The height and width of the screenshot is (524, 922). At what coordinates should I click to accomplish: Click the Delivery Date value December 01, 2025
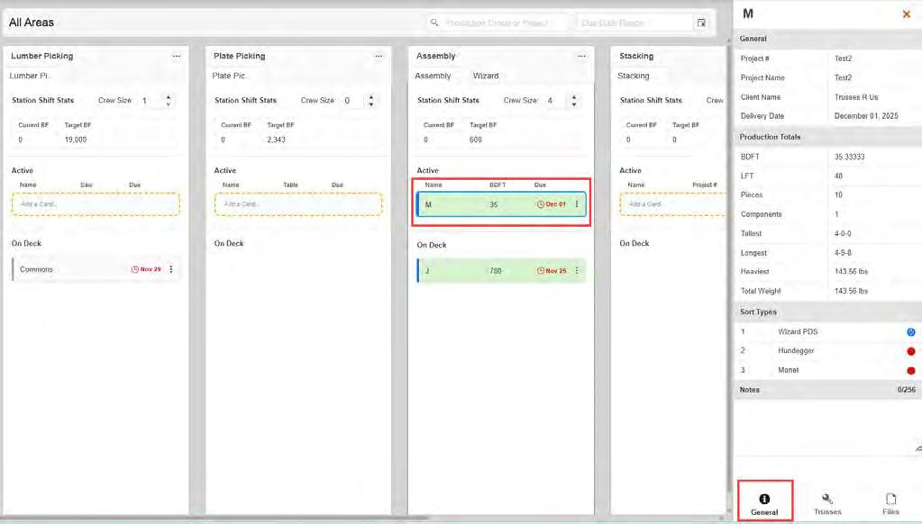[x=865, y=116]
